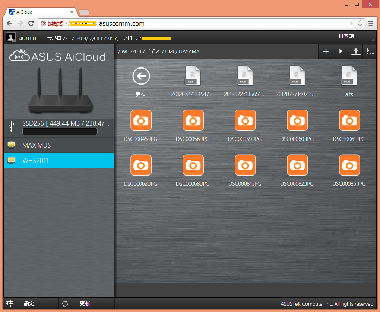
Task: Open photo DSC00082.JPG
Action: click(297, 165)
